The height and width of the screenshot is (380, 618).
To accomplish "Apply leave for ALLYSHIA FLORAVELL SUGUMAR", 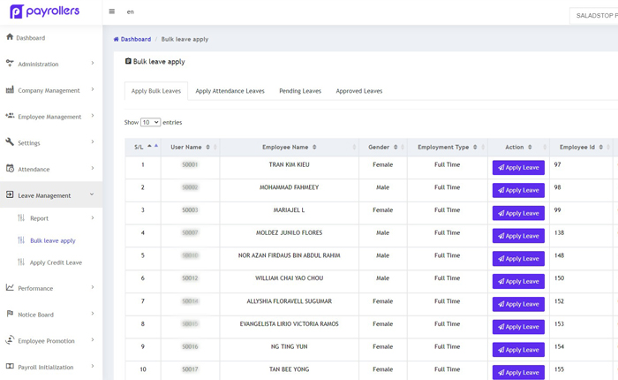I will coord(518,304).
